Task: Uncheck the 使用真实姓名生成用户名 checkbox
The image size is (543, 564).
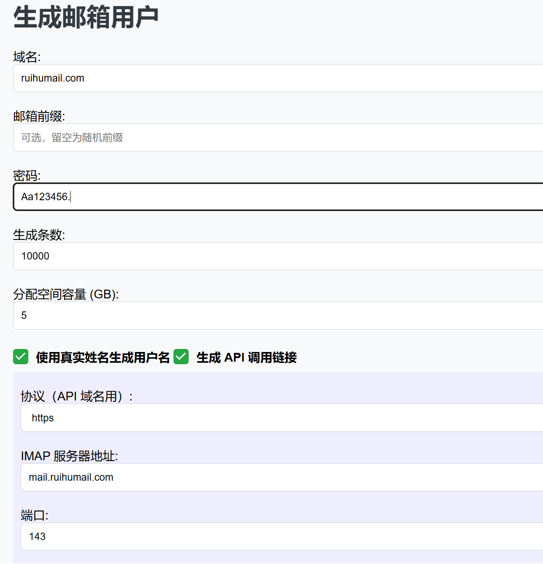Action: tap(21, 357)
